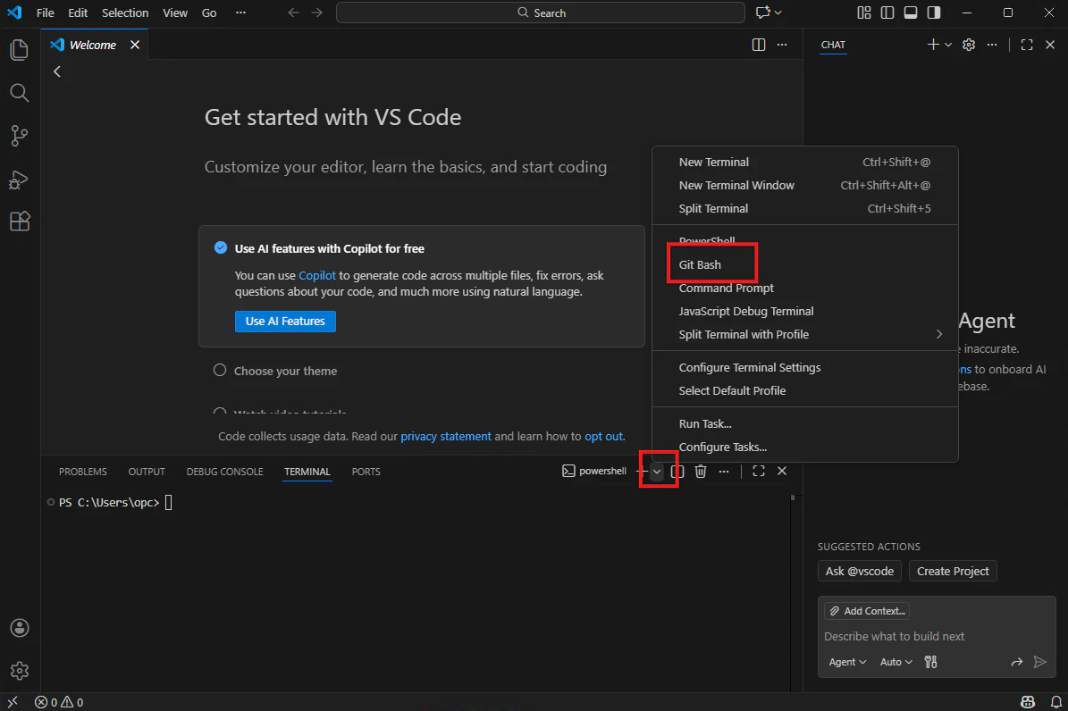Open Source Control view
Screen dimensions: 1068x711
pyautogui.click(x=19, y=136)
